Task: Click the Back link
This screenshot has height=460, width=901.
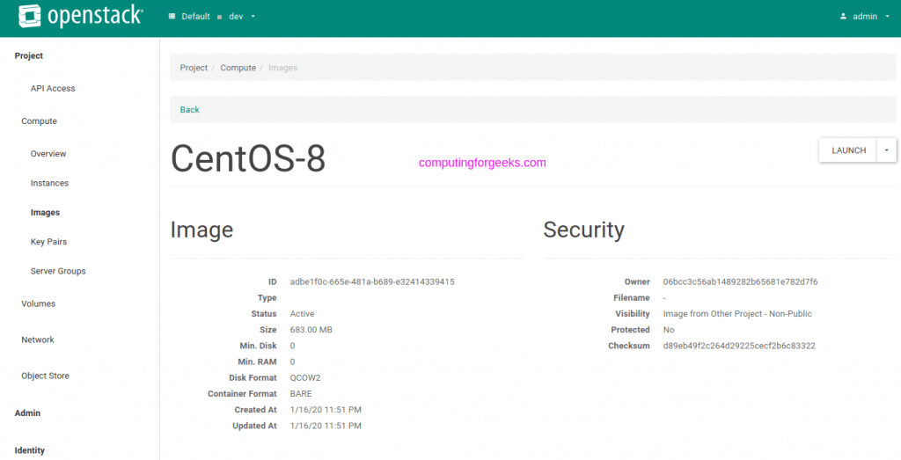Action: click(190, 110)
